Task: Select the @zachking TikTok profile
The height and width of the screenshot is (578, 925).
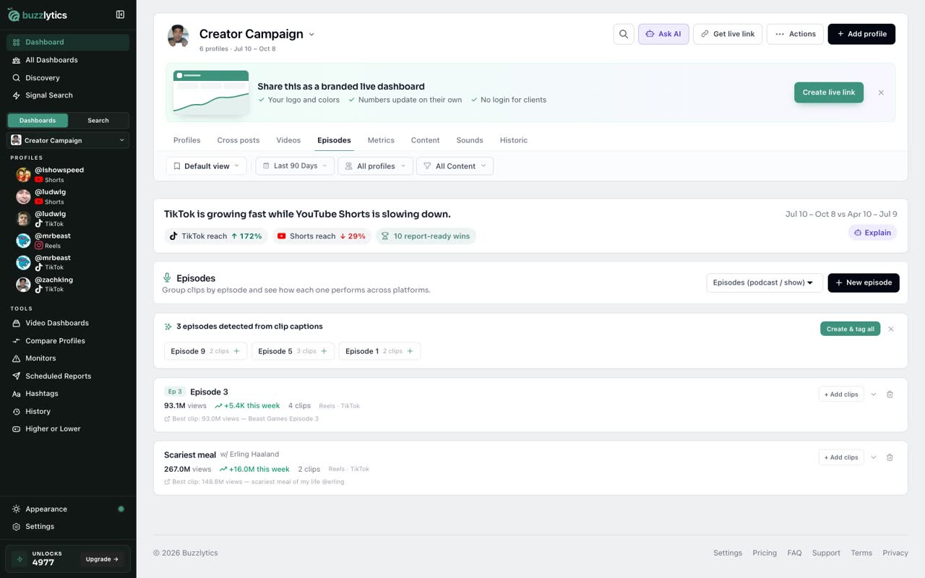Action: coord(68,284)
